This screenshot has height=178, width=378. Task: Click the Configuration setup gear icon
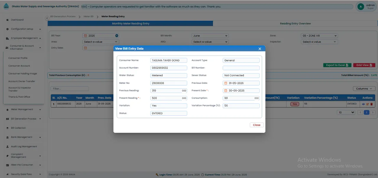[x=7, y=29]
